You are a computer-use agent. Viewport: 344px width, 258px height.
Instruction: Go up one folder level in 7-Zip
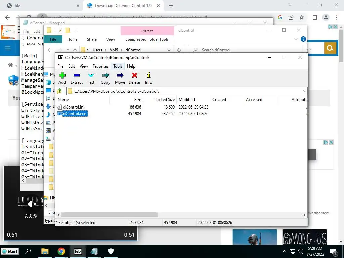coord(59,91)
